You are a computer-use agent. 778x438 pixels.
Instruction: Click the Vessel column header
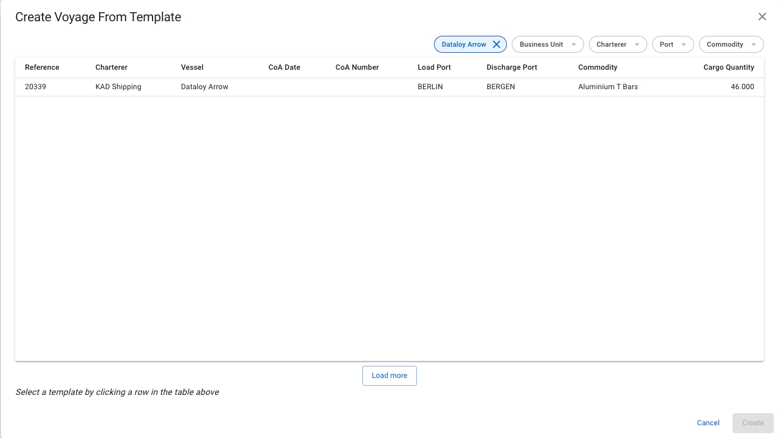click(192, 67)
